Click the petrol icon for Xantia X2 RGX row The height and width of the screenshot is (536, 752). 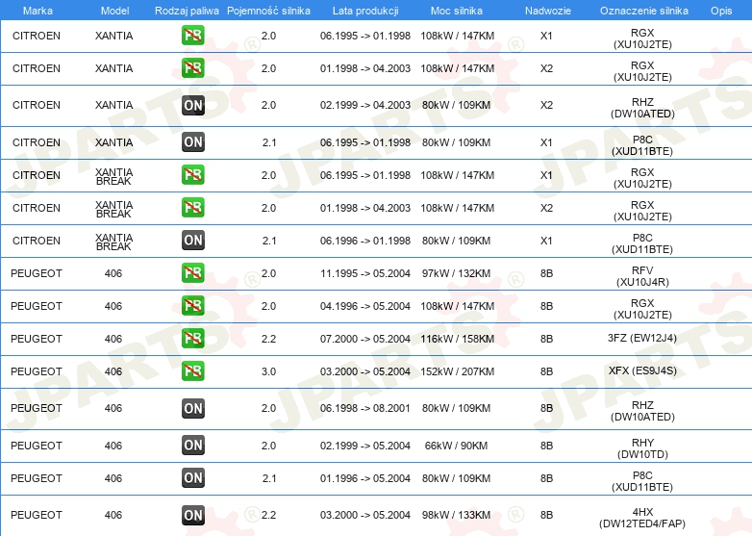pyautogui.click(x=192, y=67)
